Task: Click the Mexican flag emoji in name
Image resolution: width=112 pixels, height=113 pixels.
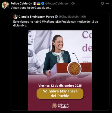Action: click(35, 4)
